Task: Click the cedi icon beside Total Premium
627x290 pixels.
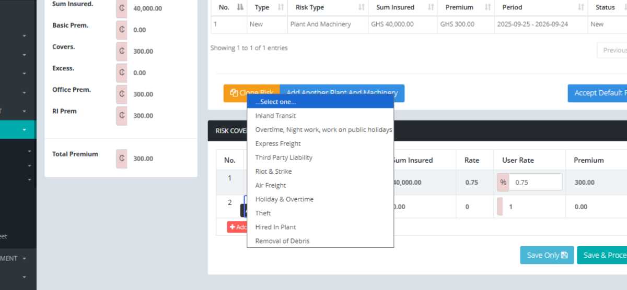Action: coord(121,159)
